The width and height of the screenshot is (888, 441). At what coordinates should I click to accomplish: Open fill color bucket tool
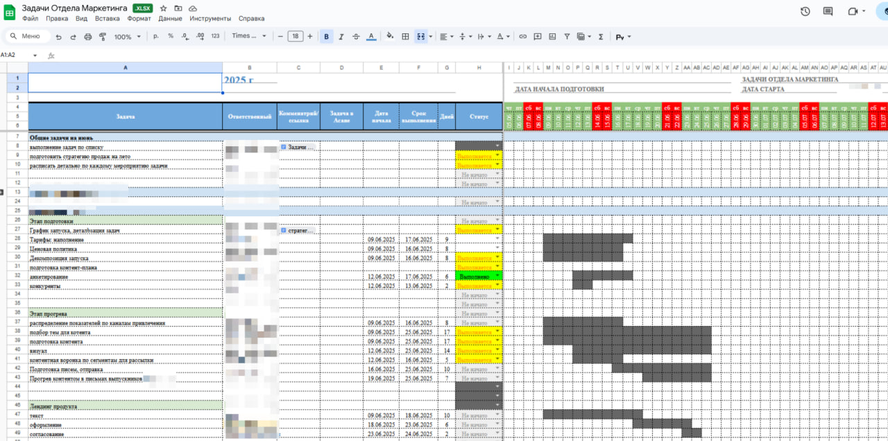(389, 37)
